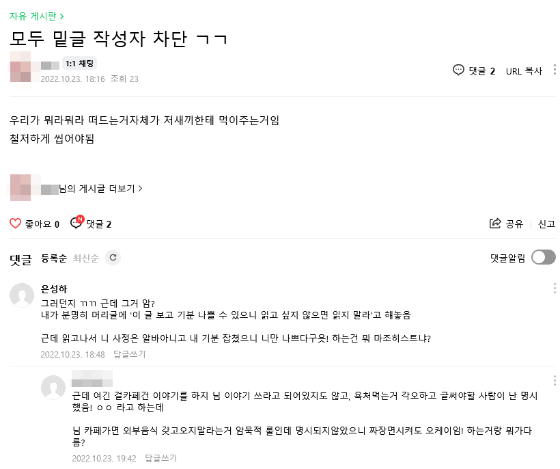Open 자유 게시판 board link
The image size is (560, 469).
point(37,15)
